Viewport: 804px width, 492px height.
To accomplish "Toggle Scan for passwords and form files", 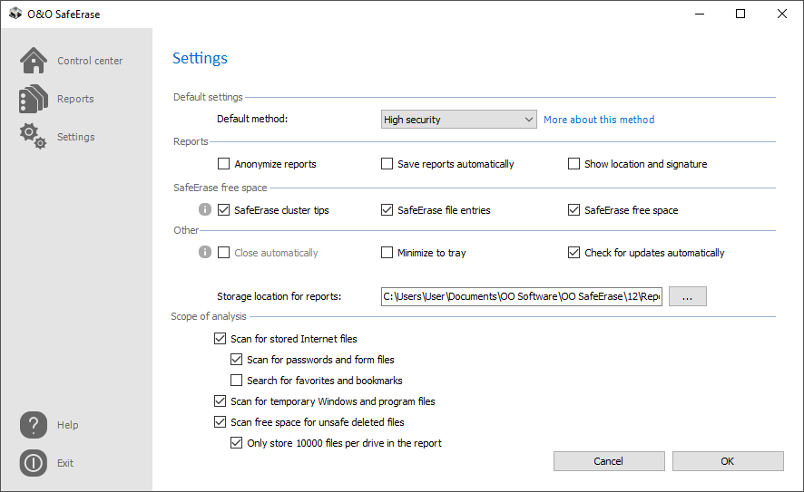I will [x=236, y=360].
